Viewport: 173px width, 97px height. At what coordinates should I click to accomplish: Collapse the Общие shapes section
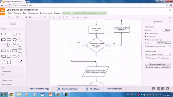(x=4, y=29)
